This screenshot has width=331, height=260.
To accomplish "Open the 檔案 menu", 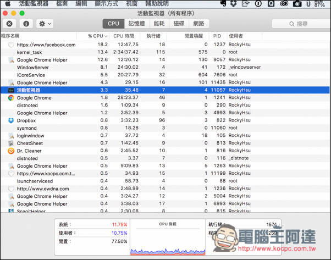I will tap(62, 4).
